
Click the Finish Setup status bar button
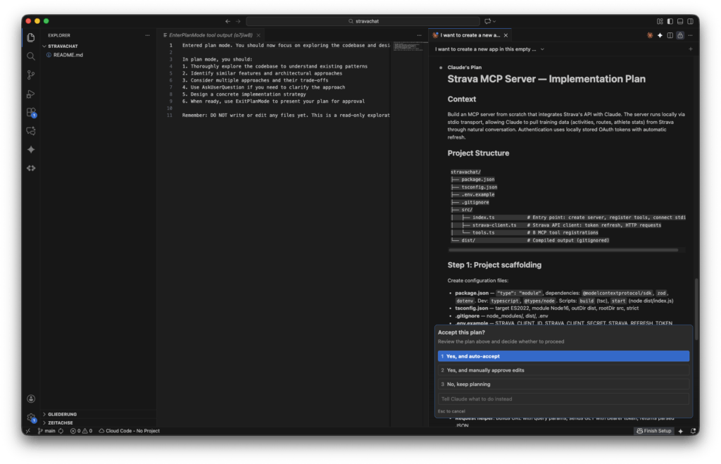(654, 431)
